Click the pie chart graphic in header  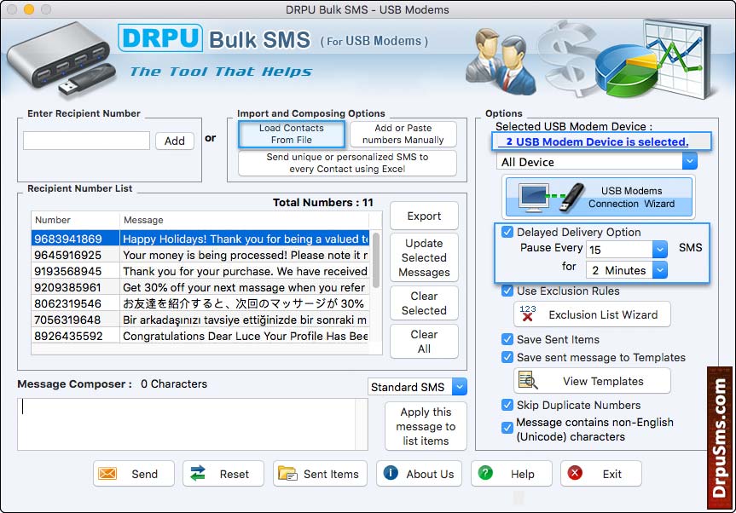pos(627,69)
